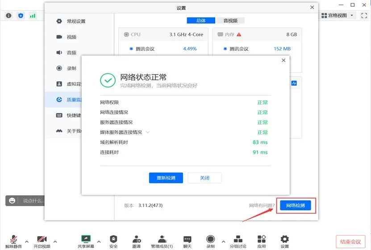The height and width of the screenshot is (250, 371).
Task: Open 快捷键 shortcuts settings
Action: coord(63,115)
